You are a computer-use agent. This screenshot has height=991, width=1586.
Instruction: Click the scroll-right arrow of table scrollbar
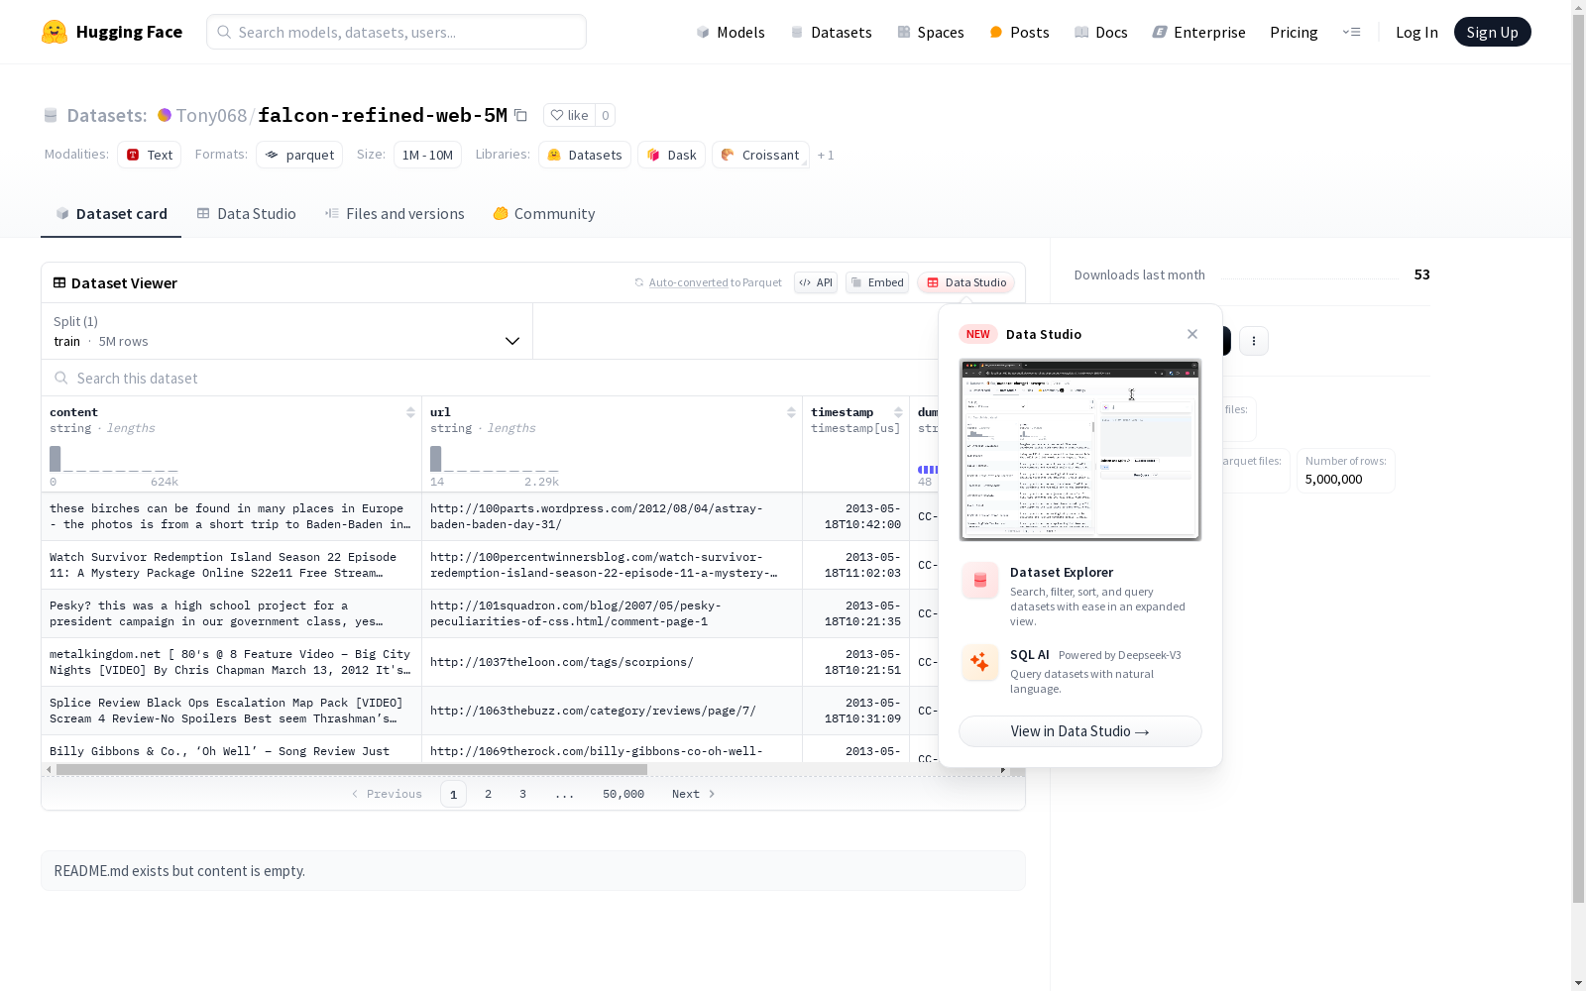tap(1003, 769)
